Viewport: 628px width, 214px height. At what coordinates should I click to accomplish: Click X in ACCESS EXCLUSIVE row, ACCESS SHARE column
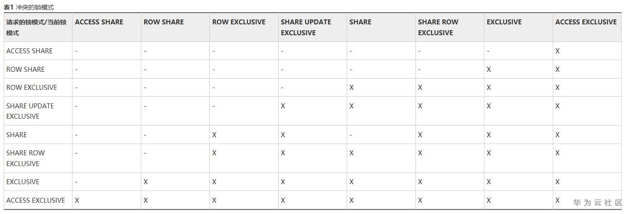(x=77, y=200)
